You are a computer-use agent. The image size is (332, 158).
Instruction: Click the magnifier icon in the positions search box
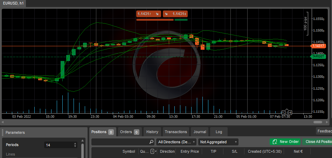click(151, 142)
